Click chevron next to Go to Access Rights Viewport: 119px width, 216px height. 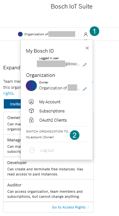88,207
